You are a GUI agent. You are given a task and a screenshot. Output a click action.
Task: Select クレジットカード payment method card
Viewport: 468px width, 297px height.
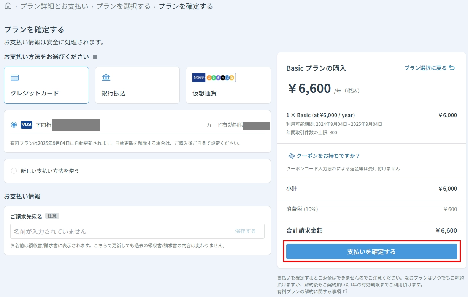[x=46, y=85]
